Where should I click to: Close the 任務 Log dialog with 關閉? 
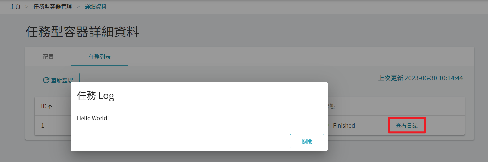click(307, 141)
